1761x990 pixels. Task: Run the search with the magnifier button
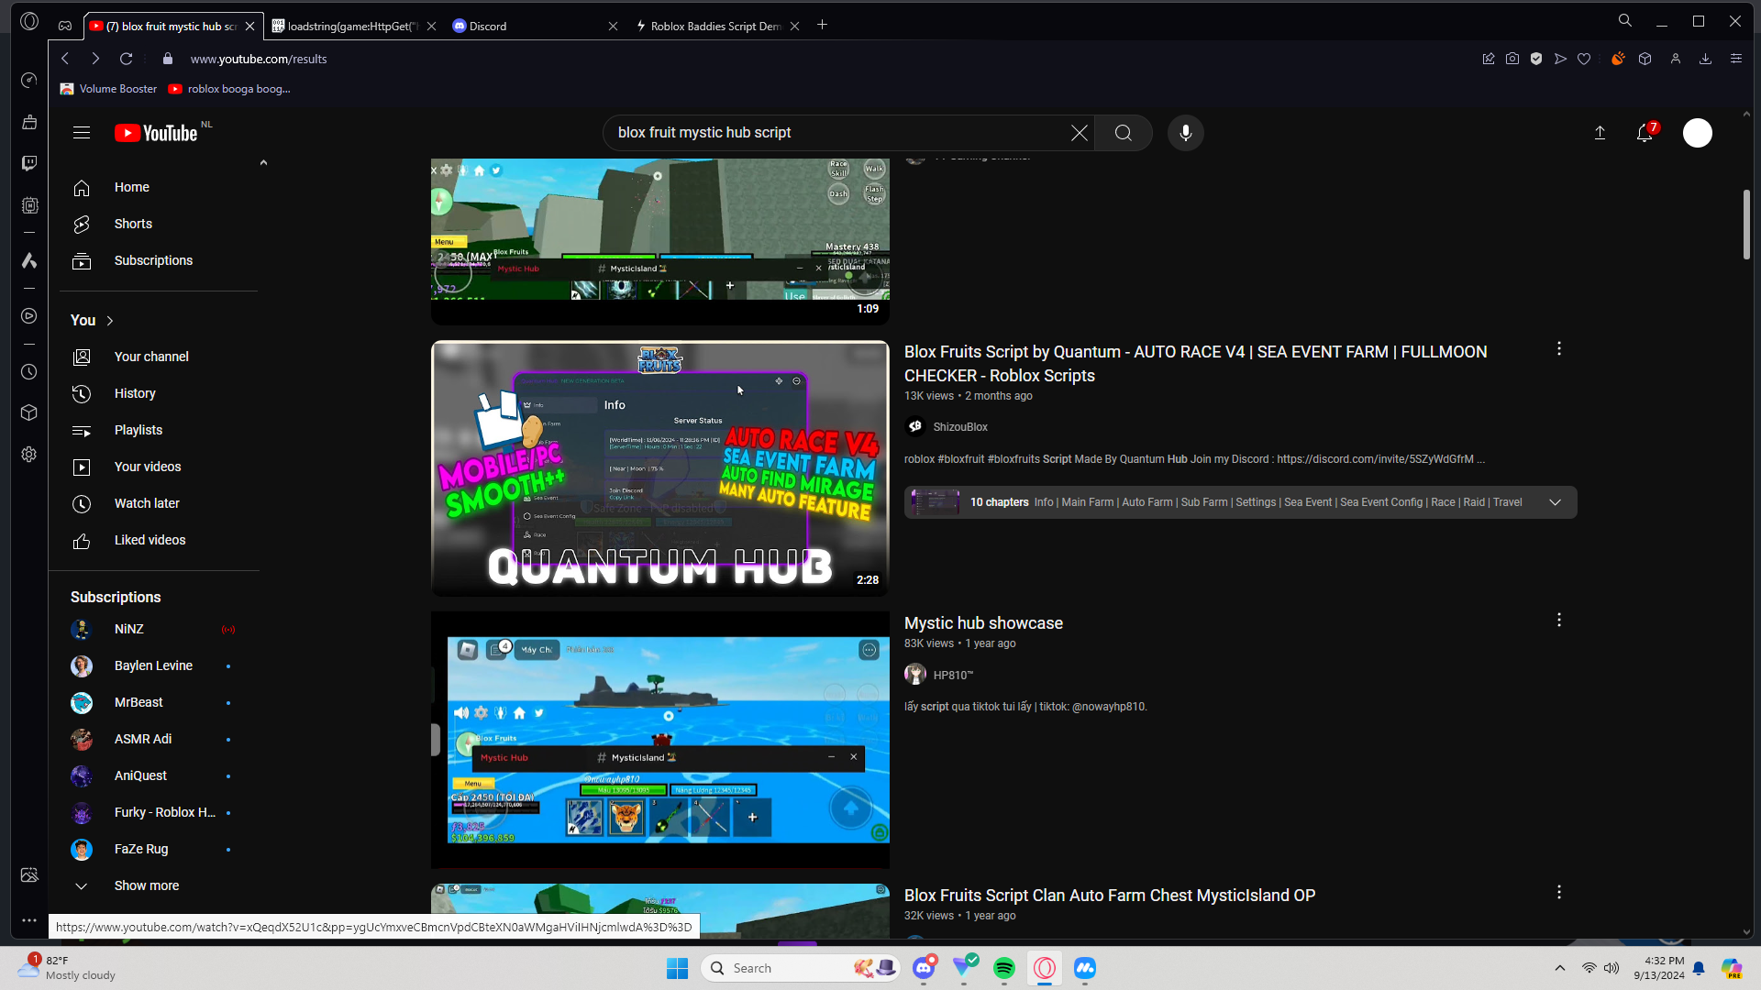(x=1124, y=133)
